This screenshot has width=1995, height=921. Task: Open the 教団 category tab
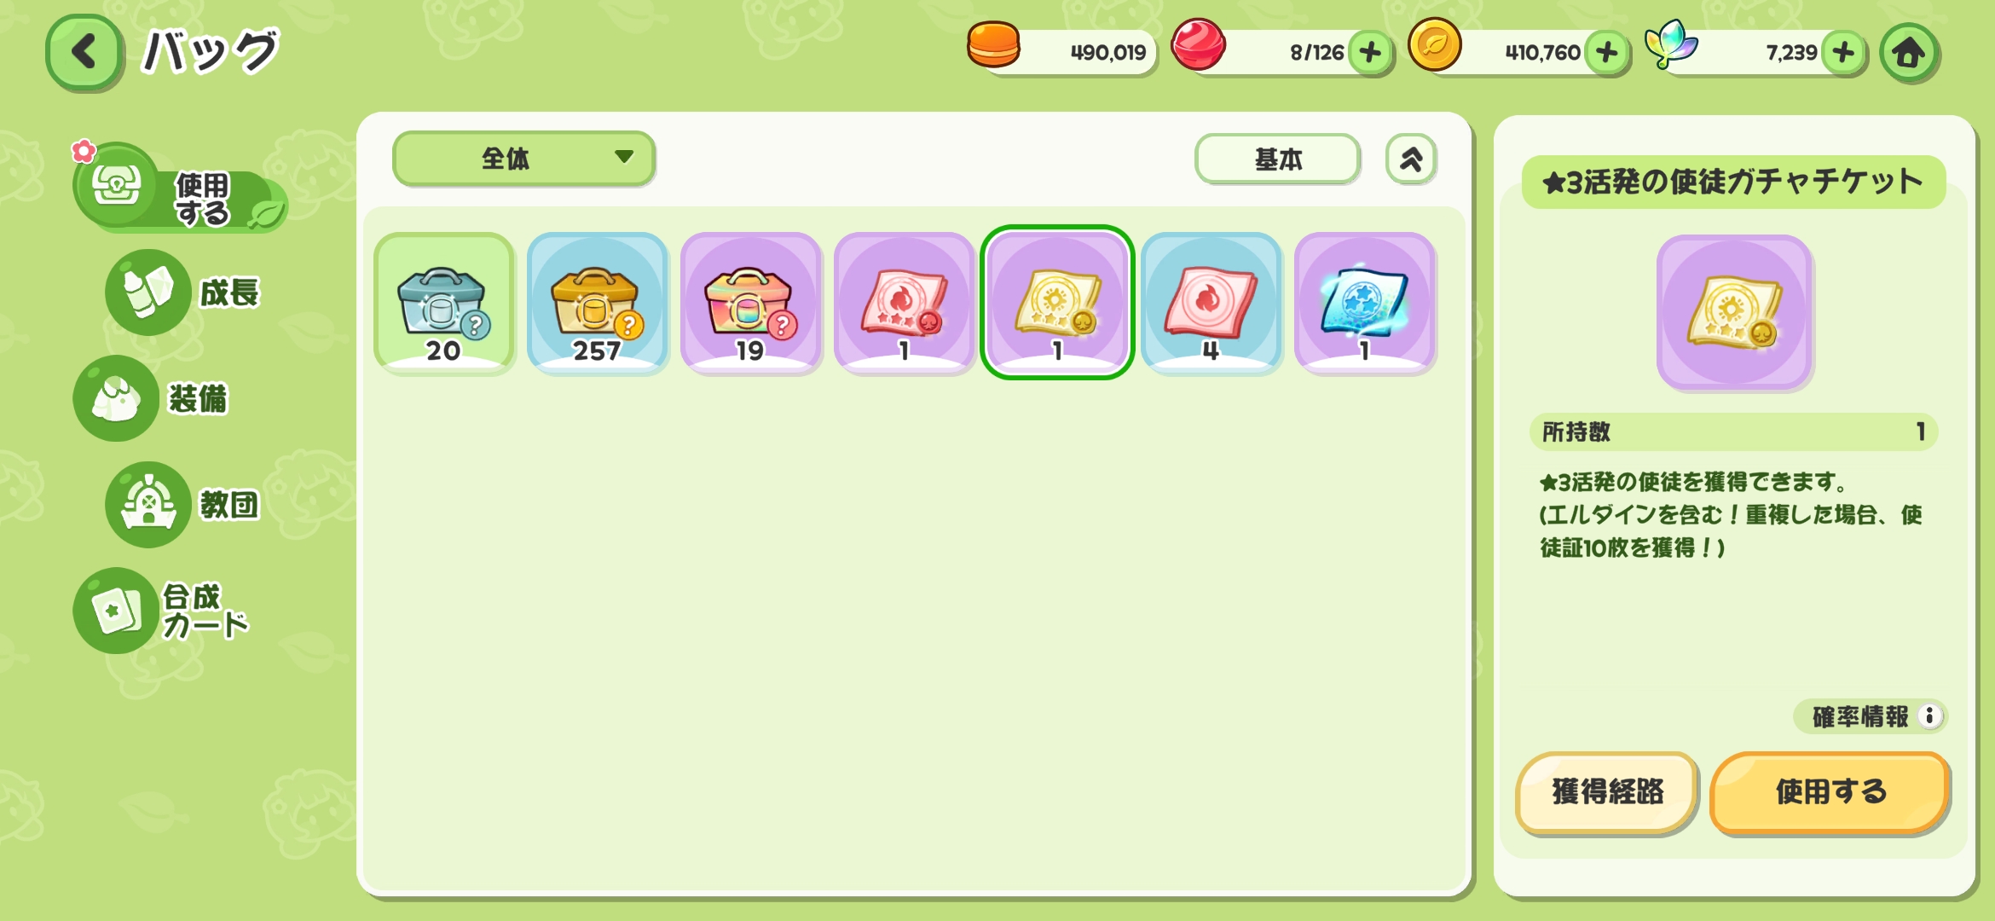pos(183,504)
